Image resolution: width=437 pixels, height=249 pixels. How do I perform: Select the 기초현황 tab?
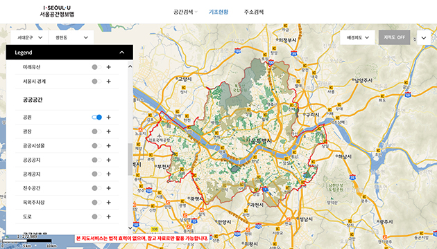(218, 12)
